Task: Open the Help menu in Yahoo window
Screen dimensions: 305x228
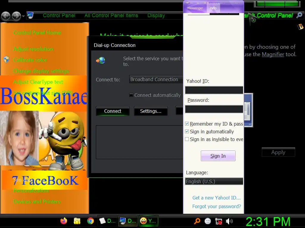Action: (213, 8)
